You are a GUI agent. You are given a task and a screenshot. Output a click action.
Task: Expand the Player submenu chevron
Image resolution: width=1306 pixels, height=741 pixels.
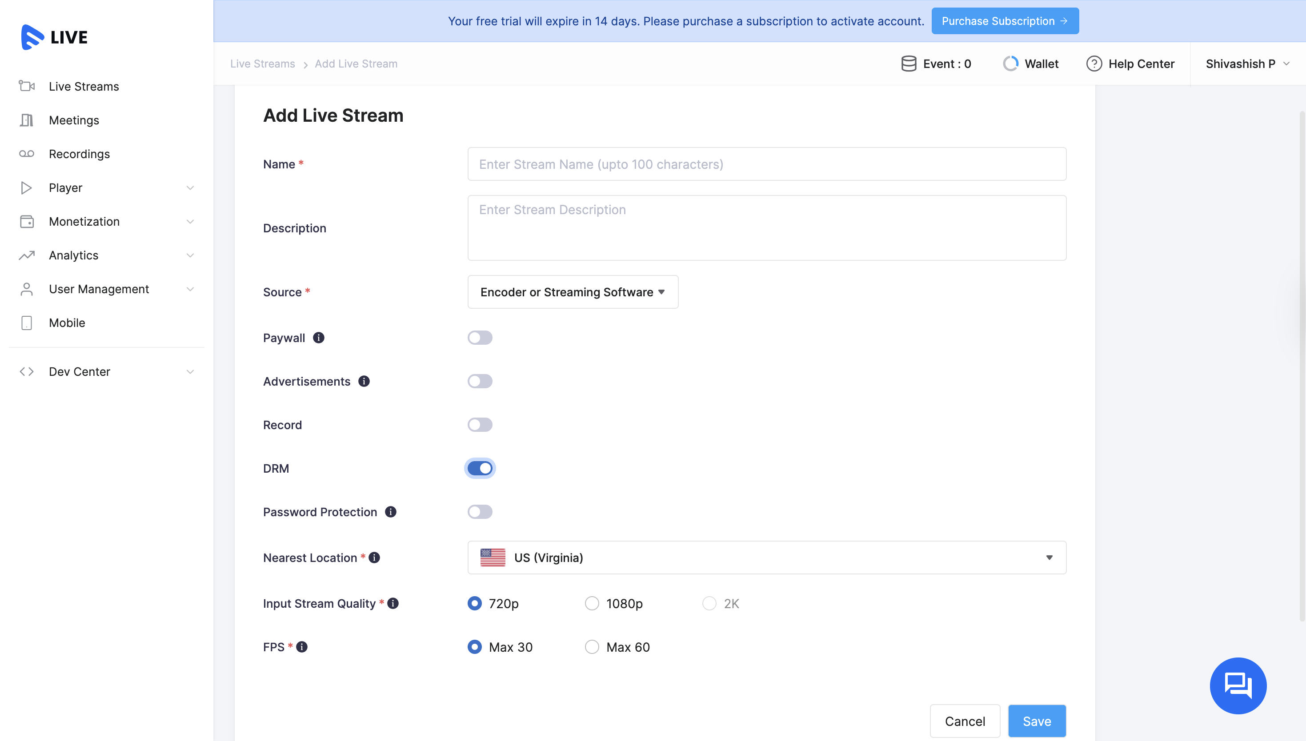click(190, 188)
